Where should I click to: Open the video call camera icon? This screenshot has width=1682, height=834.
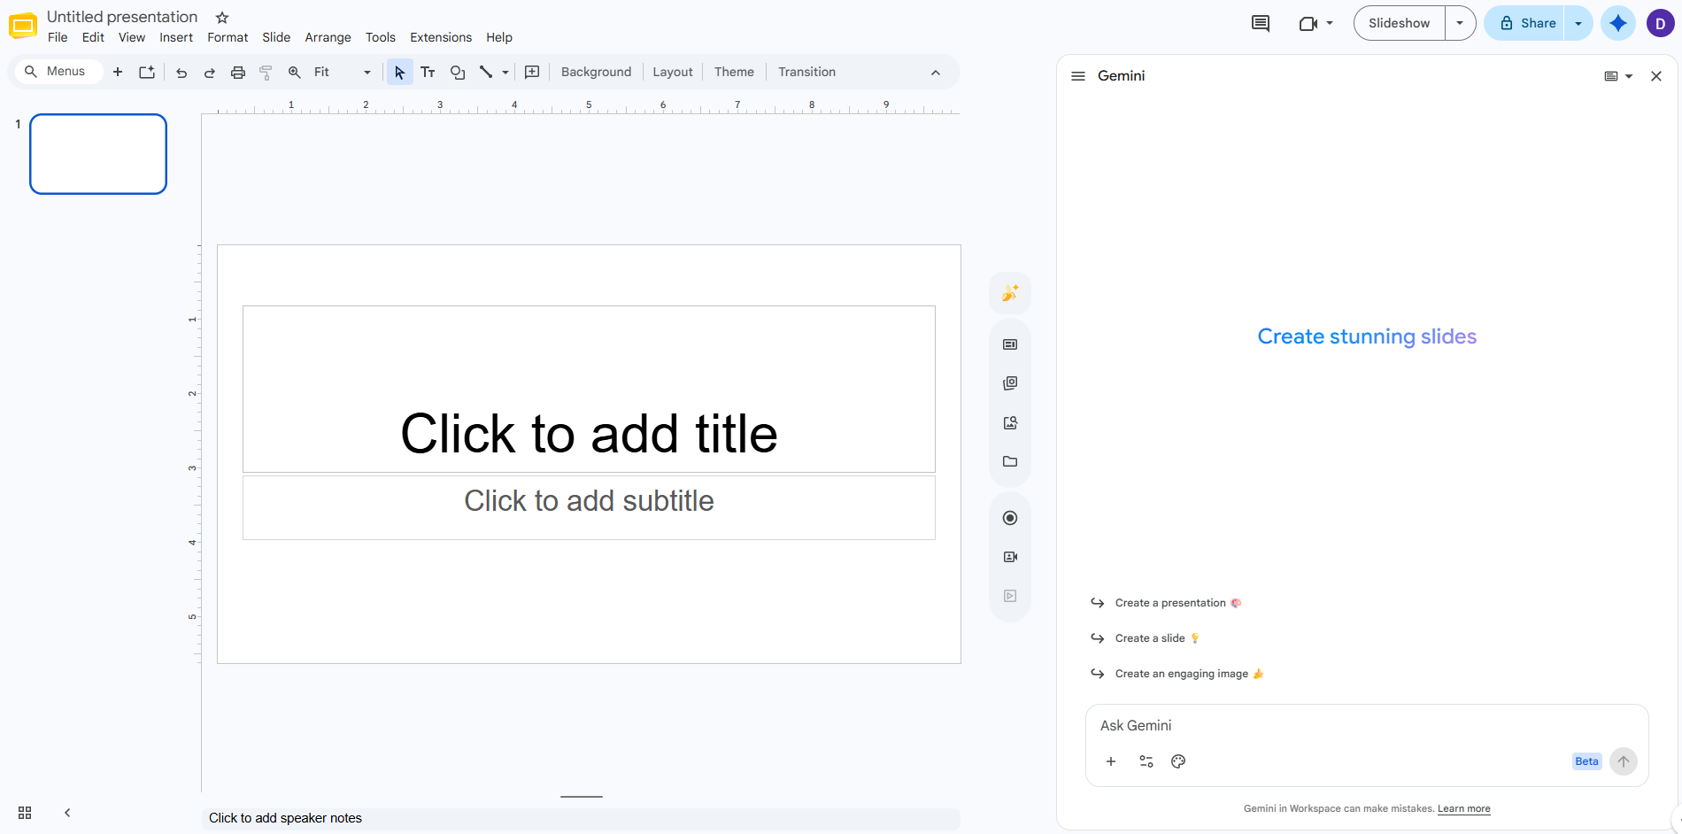click(x=1308, y=24)
